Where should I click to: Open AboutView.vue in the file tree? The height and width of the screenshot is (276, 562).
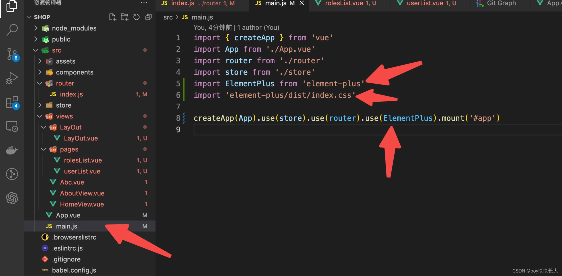[90, 193]
